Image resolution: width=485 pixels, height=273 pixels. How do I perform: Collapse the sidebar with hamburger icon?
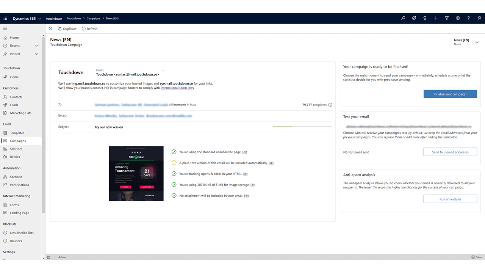5,28
